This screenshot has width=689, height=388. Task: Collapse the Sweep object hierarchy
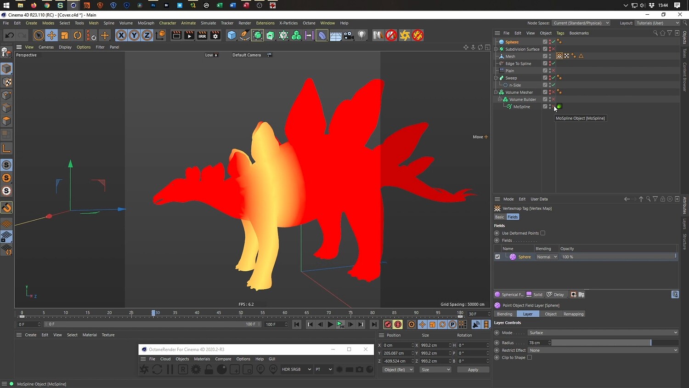[x=496, y=78]
